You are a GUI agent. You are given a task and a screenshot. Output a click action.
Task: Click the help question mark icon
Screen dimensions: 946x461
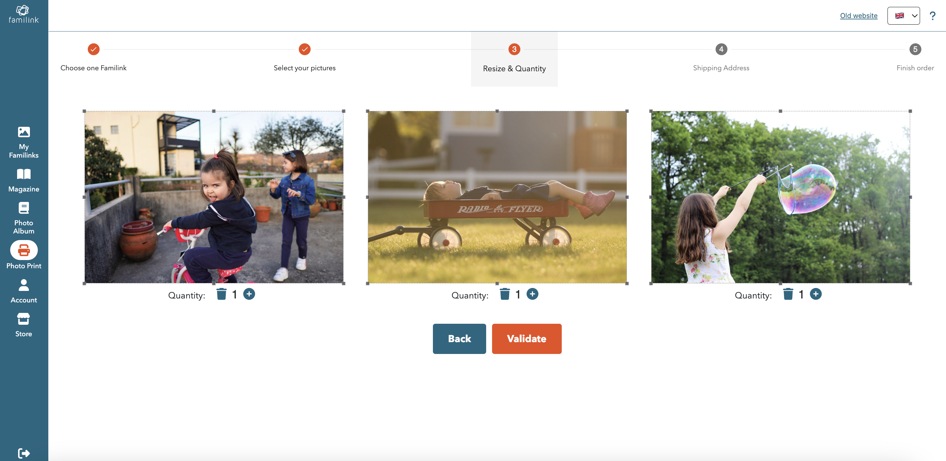[x=932, y=16]
